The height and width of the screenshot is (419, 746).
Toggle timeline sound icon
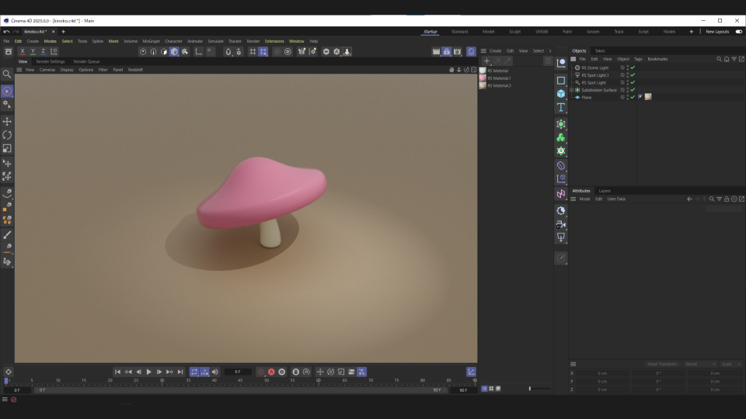[215, 372]
